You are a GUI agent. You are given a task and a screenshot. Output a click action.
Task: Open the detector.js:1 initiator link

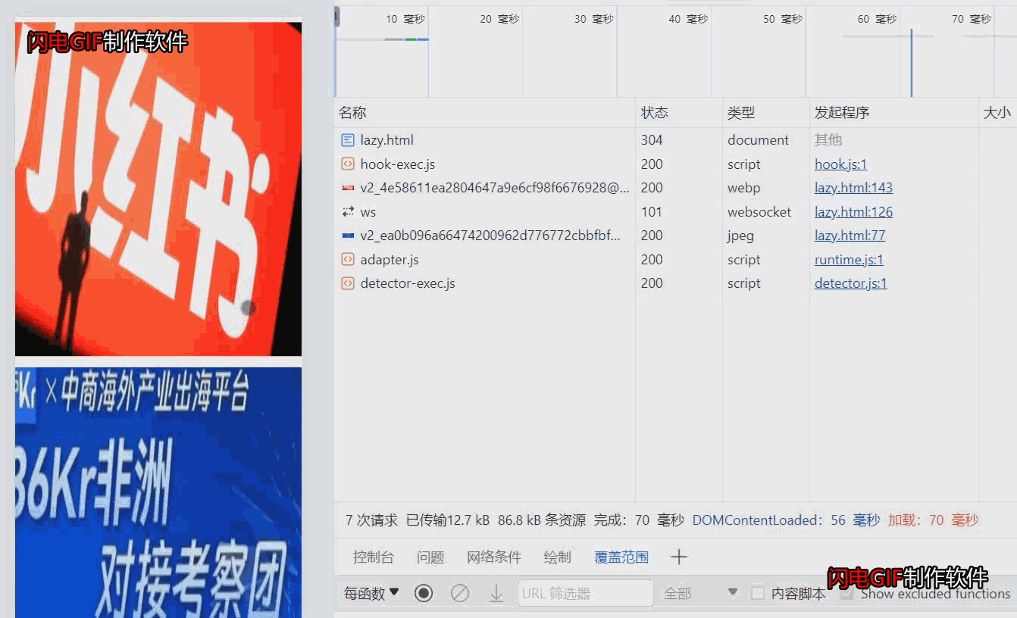[850, 283]
